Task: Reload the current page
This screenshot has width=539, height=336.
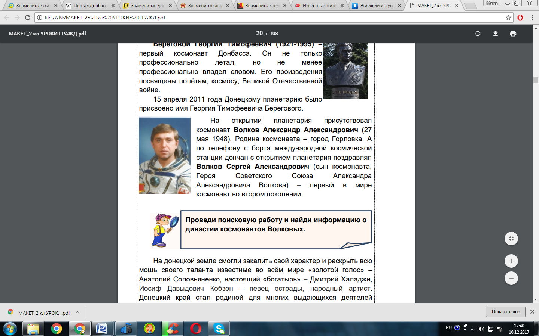Action: click(x=28, y=18)
